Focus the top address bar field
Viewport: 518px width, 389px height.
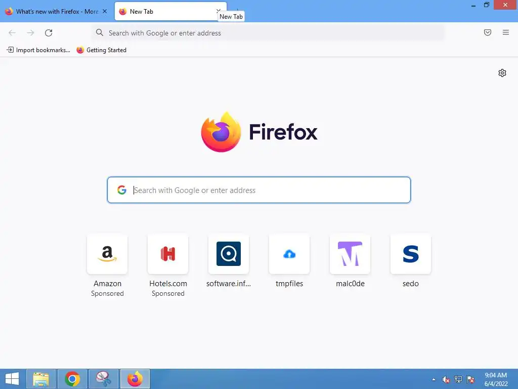(x=268, y=33)
